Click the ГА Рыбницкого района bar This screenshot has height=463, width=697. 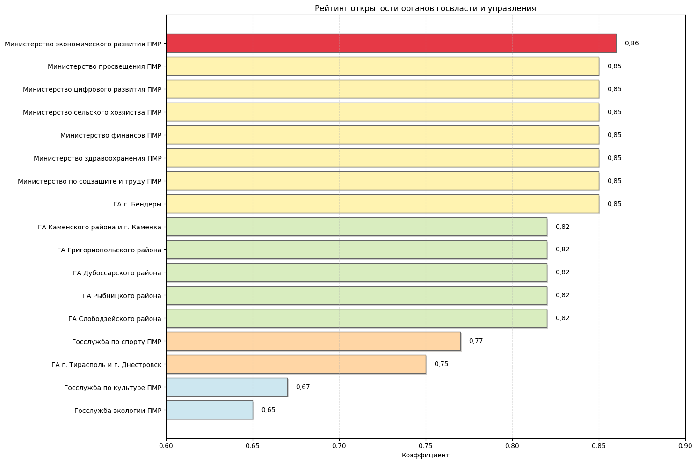pyautogui.click(x=356, y=296)
